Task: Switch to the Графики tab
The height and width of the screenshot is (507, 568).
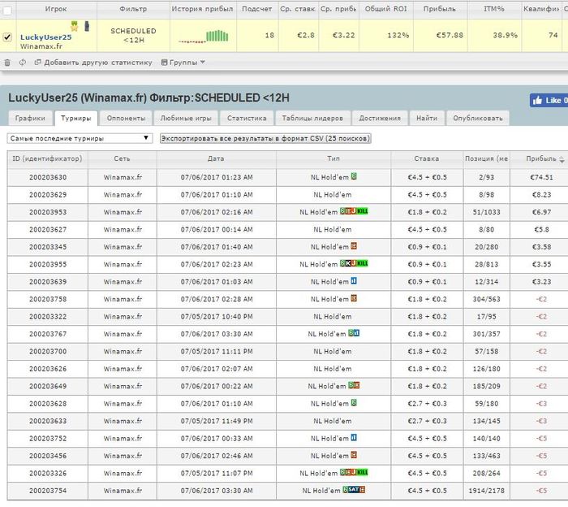Action: [30, 119]
